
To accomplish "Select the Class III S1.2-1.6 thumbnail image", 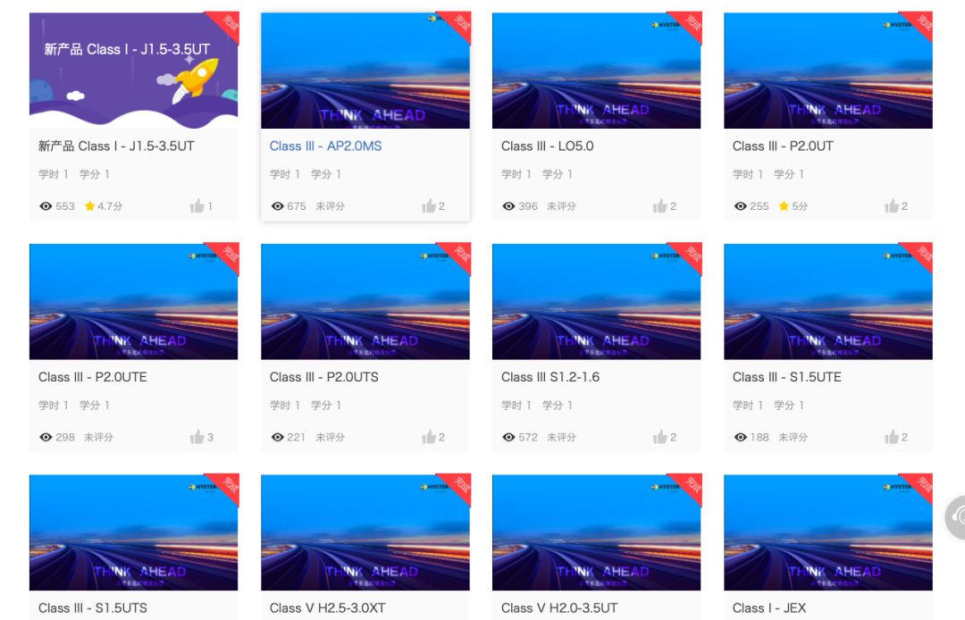I will click(596, 301).
